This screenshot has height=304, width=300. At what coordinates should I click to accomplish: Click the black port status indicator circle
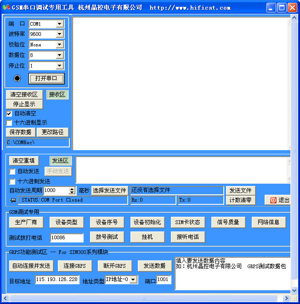[x=17, y=79]
